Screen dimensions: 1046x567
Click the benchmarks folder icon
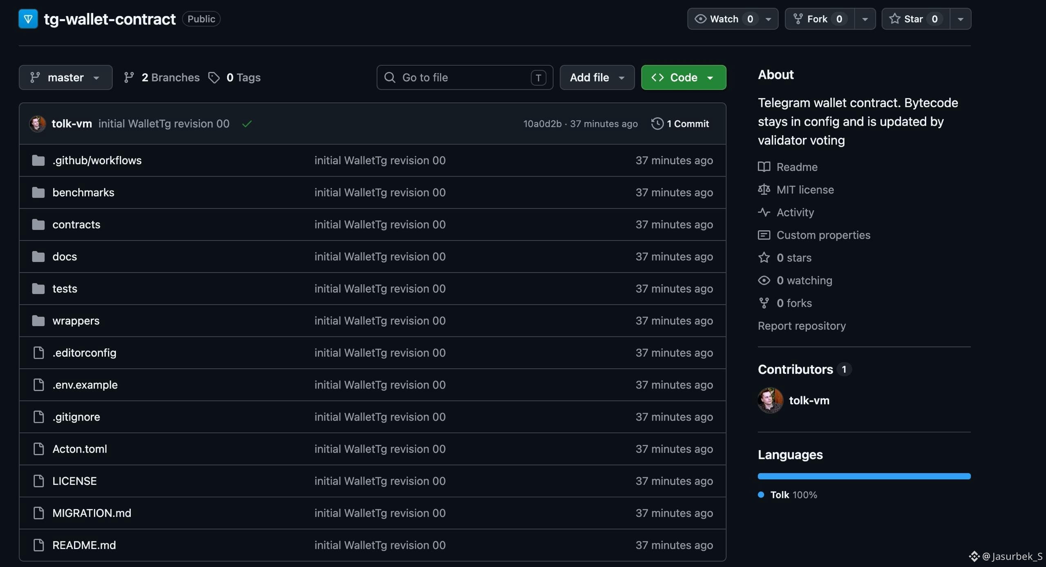click(38, 192)
